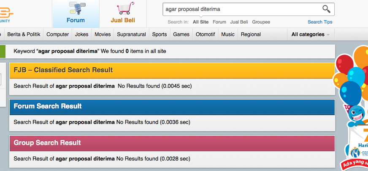368x171 pixels.
Task: Open Jual Beli shopping cart icon
Action: [x=123, y=13]
